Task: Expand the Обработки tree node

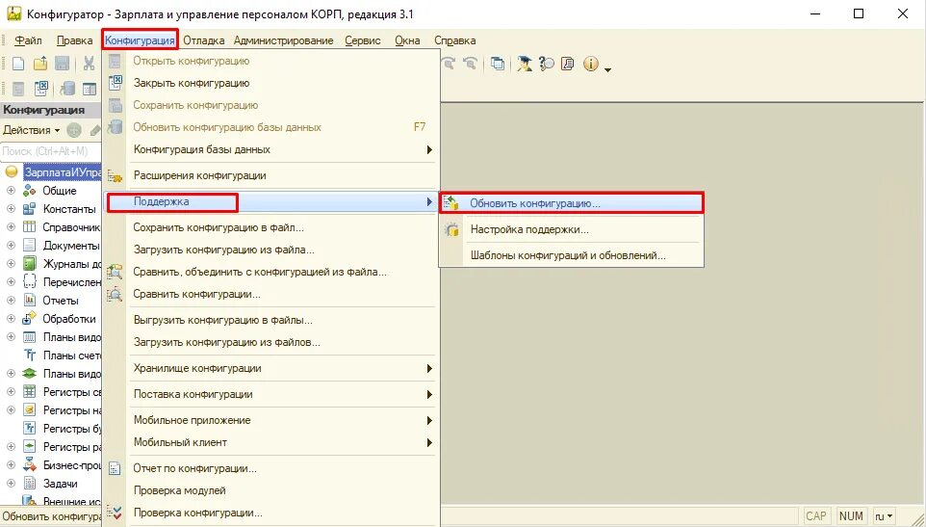Action: [x=11, y=319]
